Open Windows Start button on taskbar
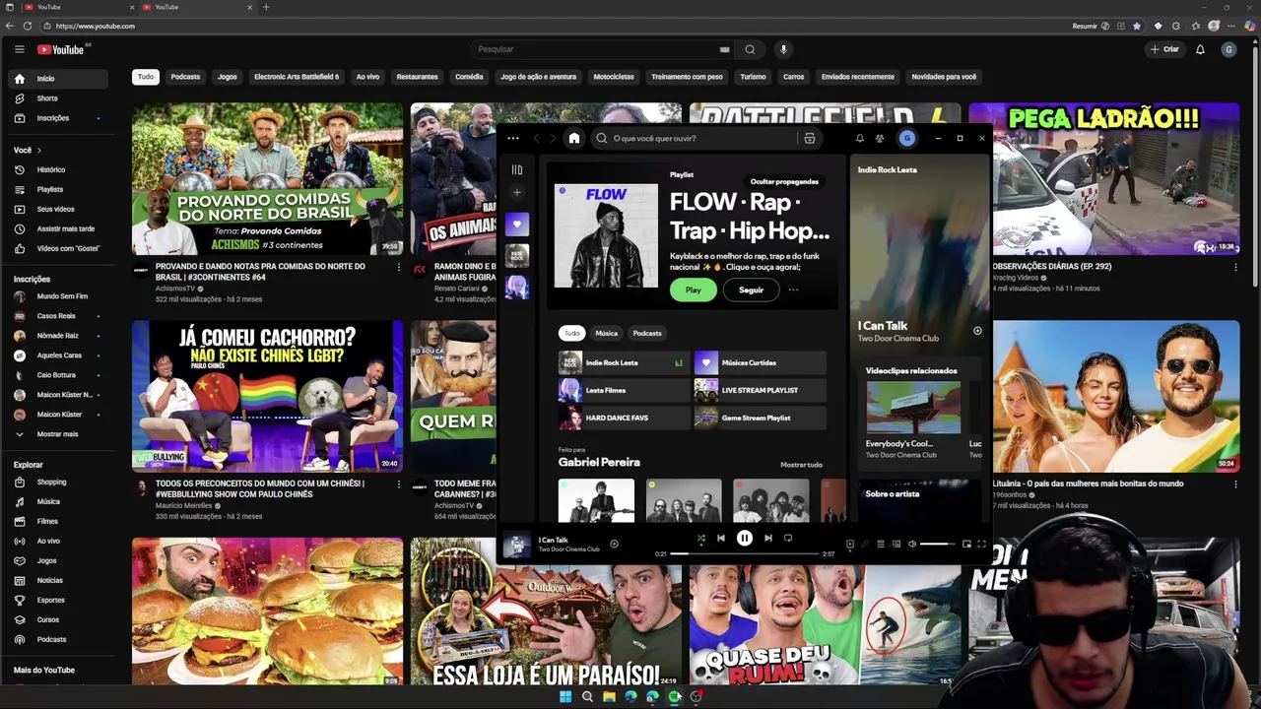 (x=565, y=696)
